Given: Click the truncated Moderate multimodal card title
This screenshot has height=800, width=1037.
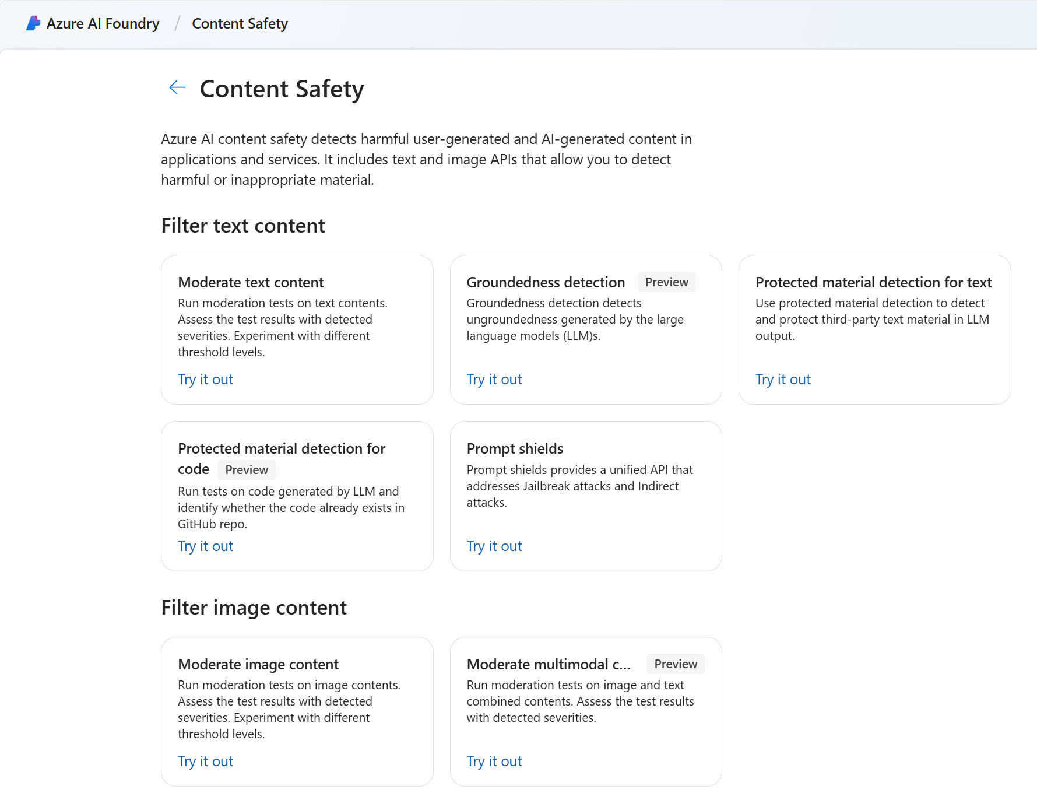Looking at the screenshot, I should (x=549, y=664).
